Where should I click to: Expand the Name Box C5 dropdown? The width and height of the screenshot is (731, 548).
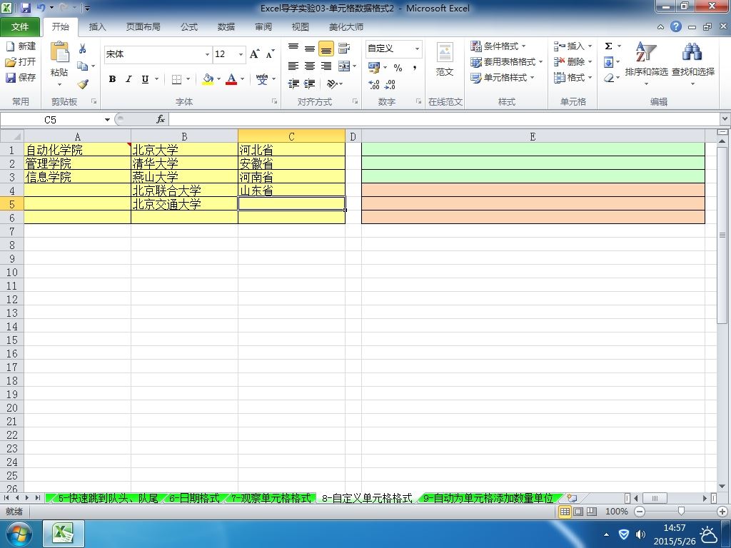(107, 120)
